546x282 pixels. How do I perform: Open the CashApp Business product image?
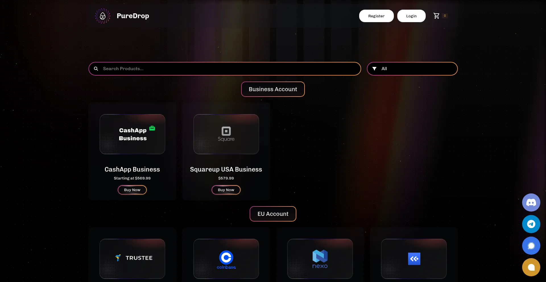[x=132, y=134]
